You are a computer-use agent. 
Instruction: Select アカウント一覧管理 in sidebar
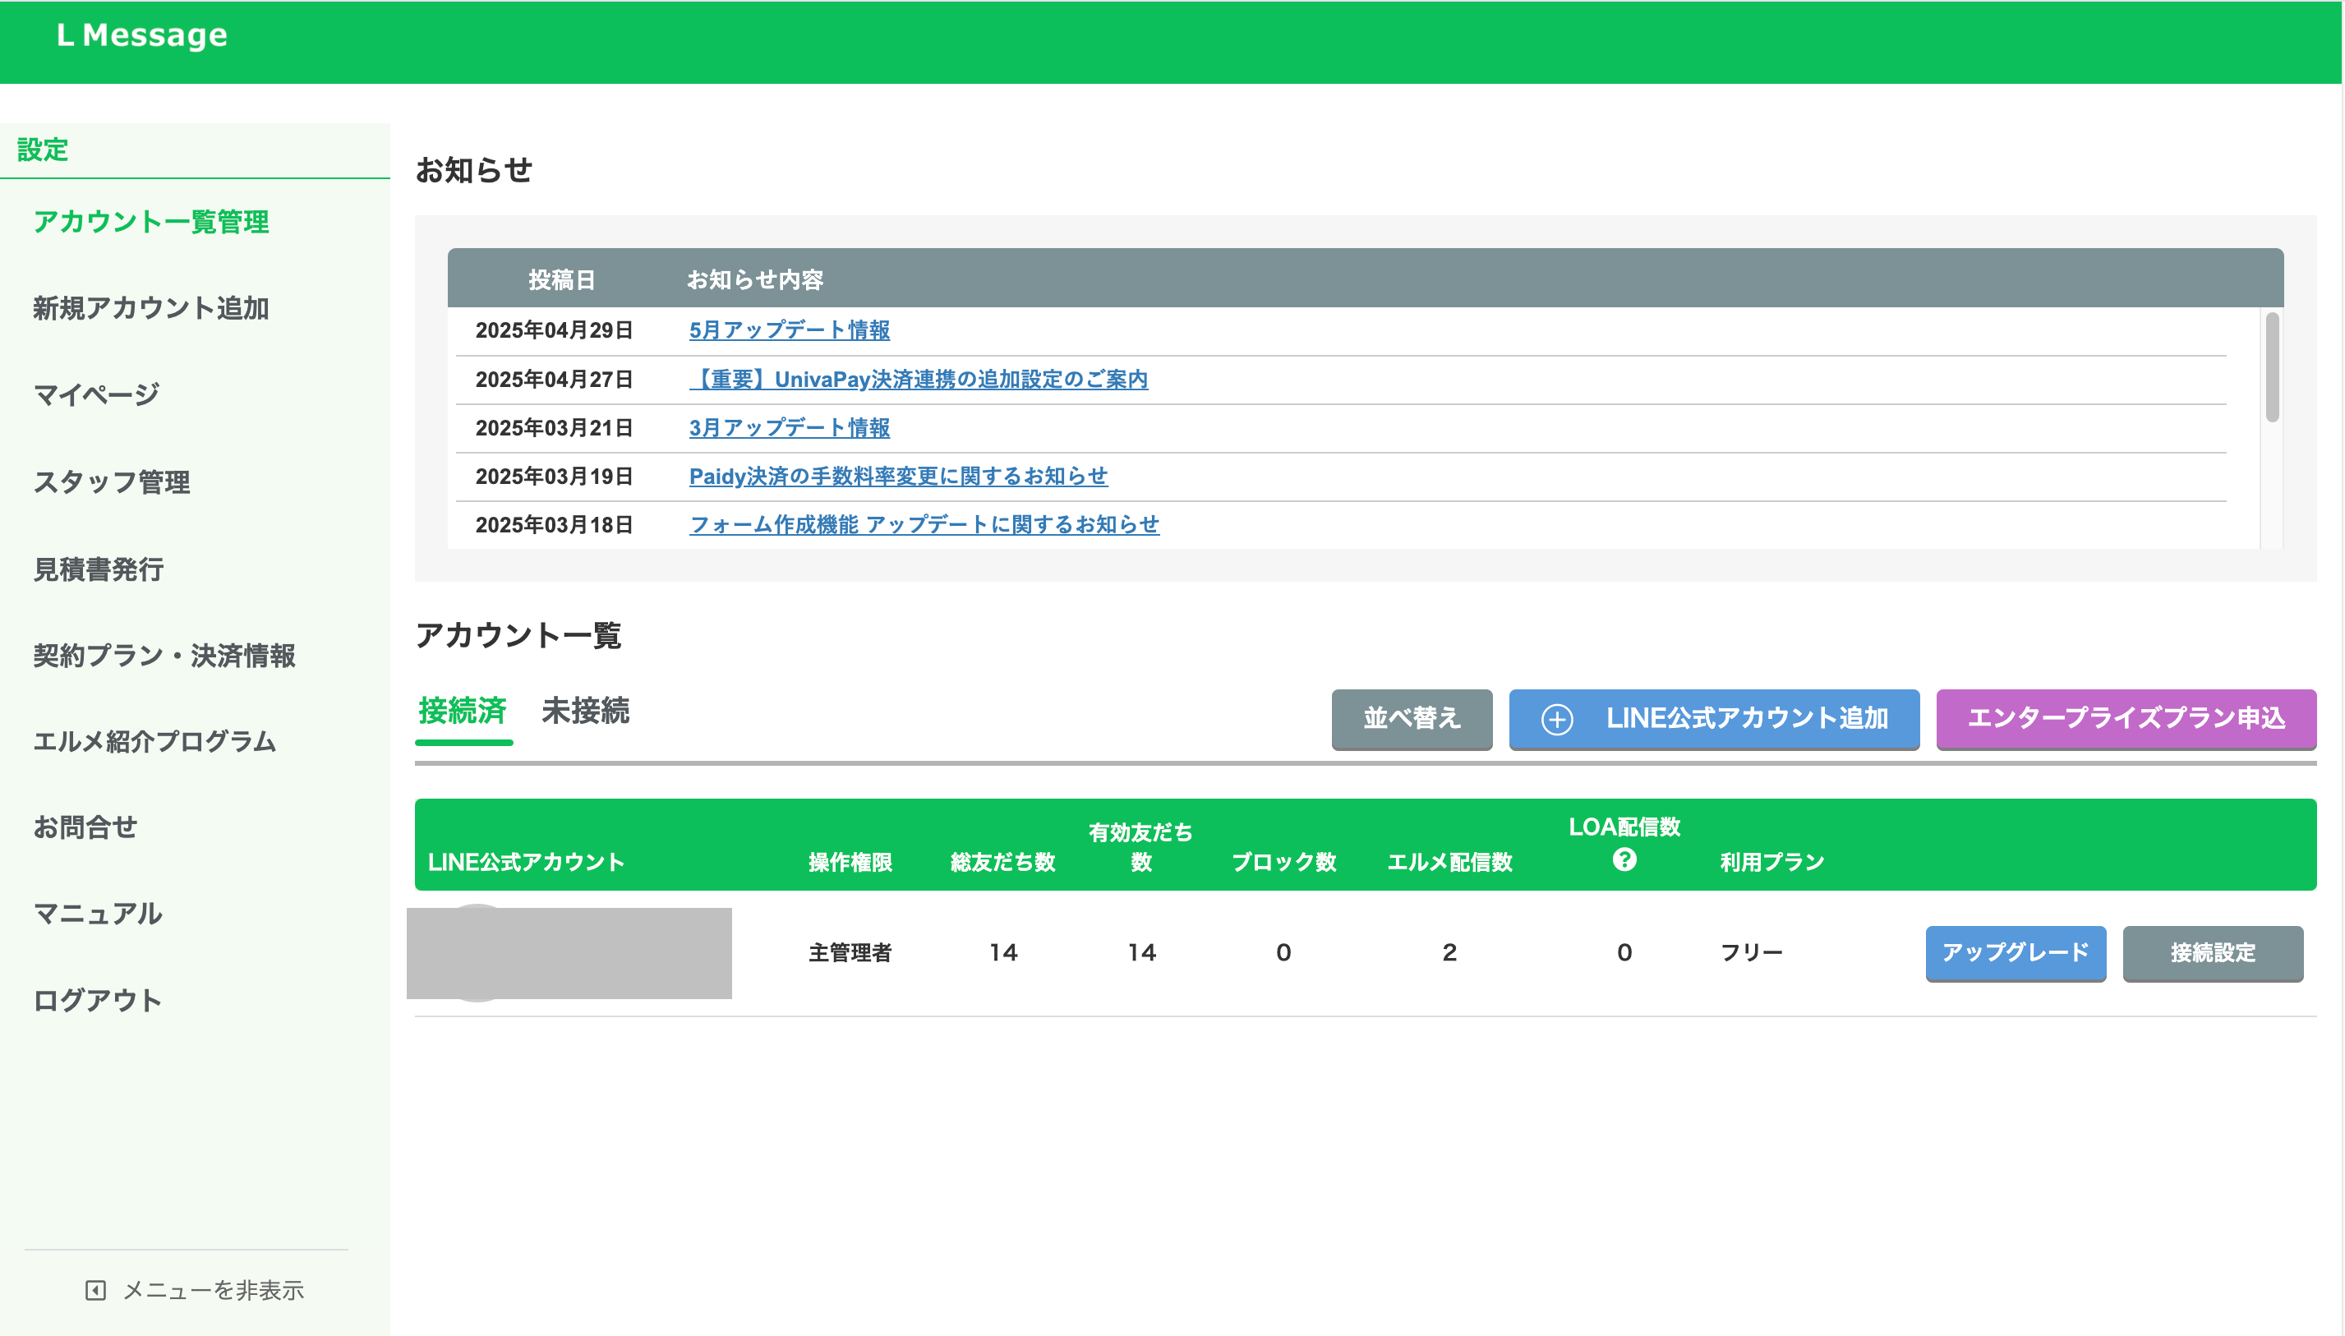151,221
